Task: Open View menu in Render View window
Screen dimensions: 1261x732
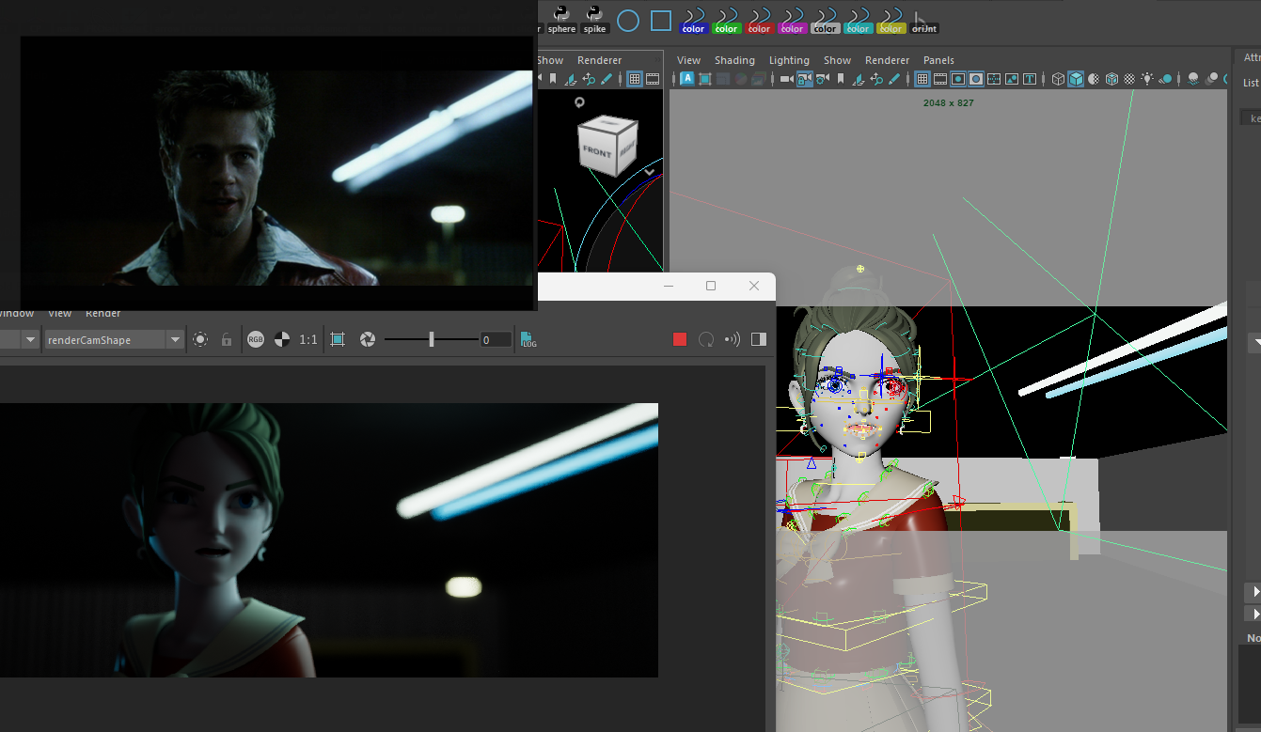Action: pos(59,314)
